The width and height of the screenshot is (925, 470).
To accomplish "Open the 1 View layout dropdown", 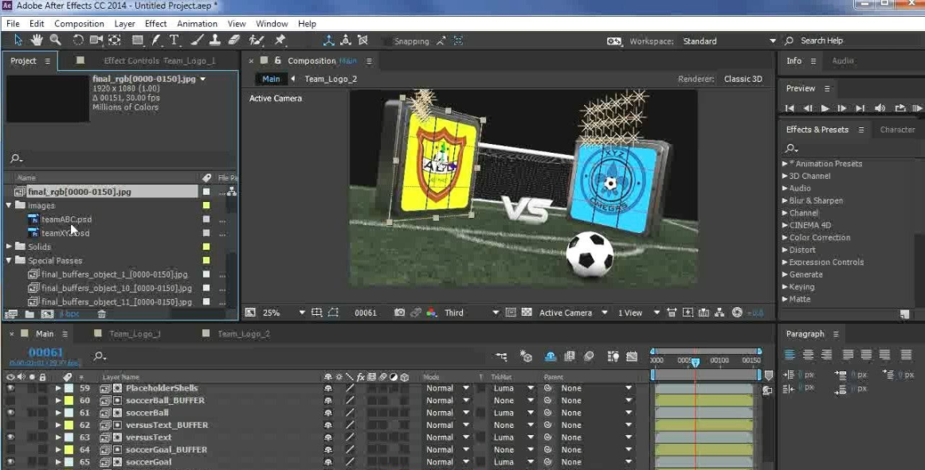I will (x=638, y=313).
